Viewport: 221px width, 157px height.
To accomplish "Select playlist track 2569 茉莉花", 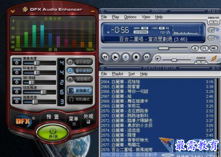I will coord(157,106).
